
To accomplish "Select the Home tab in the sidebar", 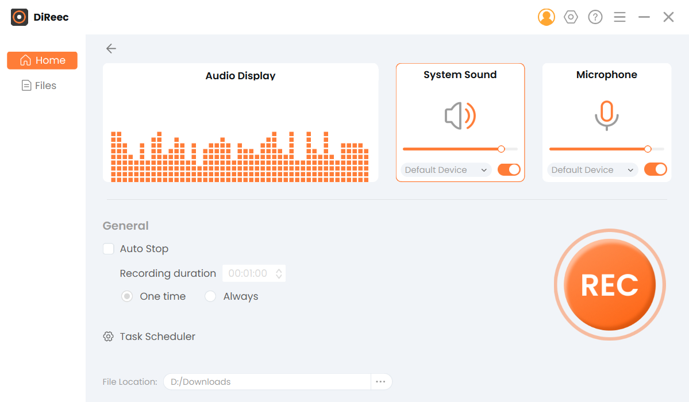I will 42,60.
